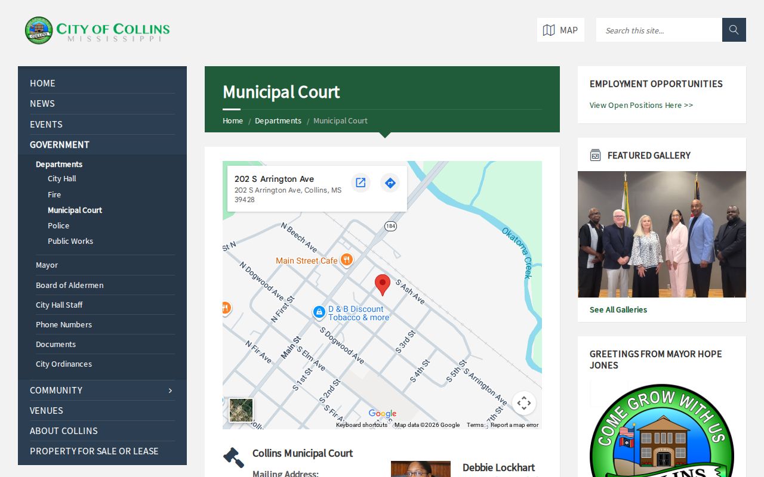Viewport: 764px width, 477px height.
Task: Click Report a map error
Action: click(515, 425)
